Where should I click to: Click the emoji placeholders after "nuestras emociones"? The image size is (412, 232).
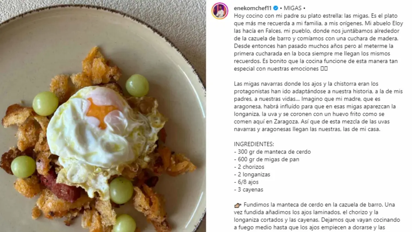[x=324, y=69]
